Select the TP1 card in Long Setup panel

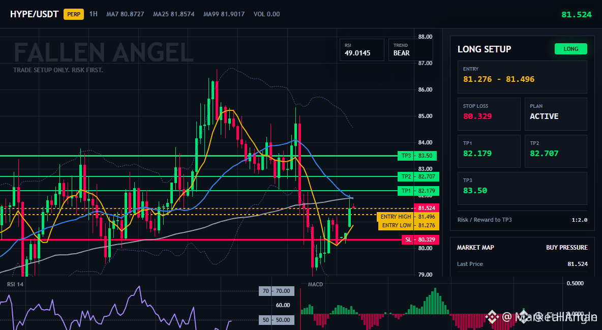(489, 151)
